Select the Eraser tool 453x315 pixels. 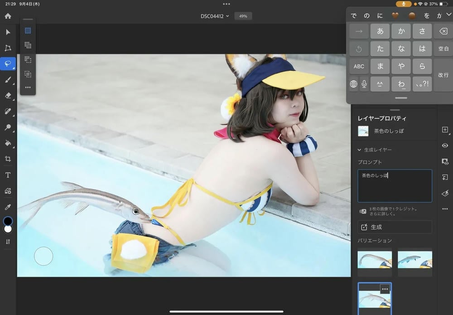[x=8, y=96]
